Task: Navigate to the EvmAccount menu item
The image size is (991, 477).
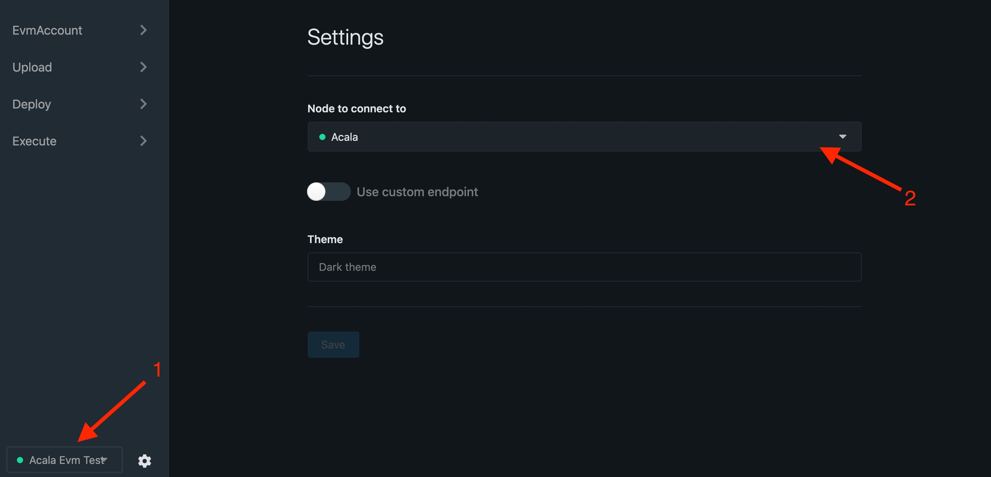Action: (47, 31)
